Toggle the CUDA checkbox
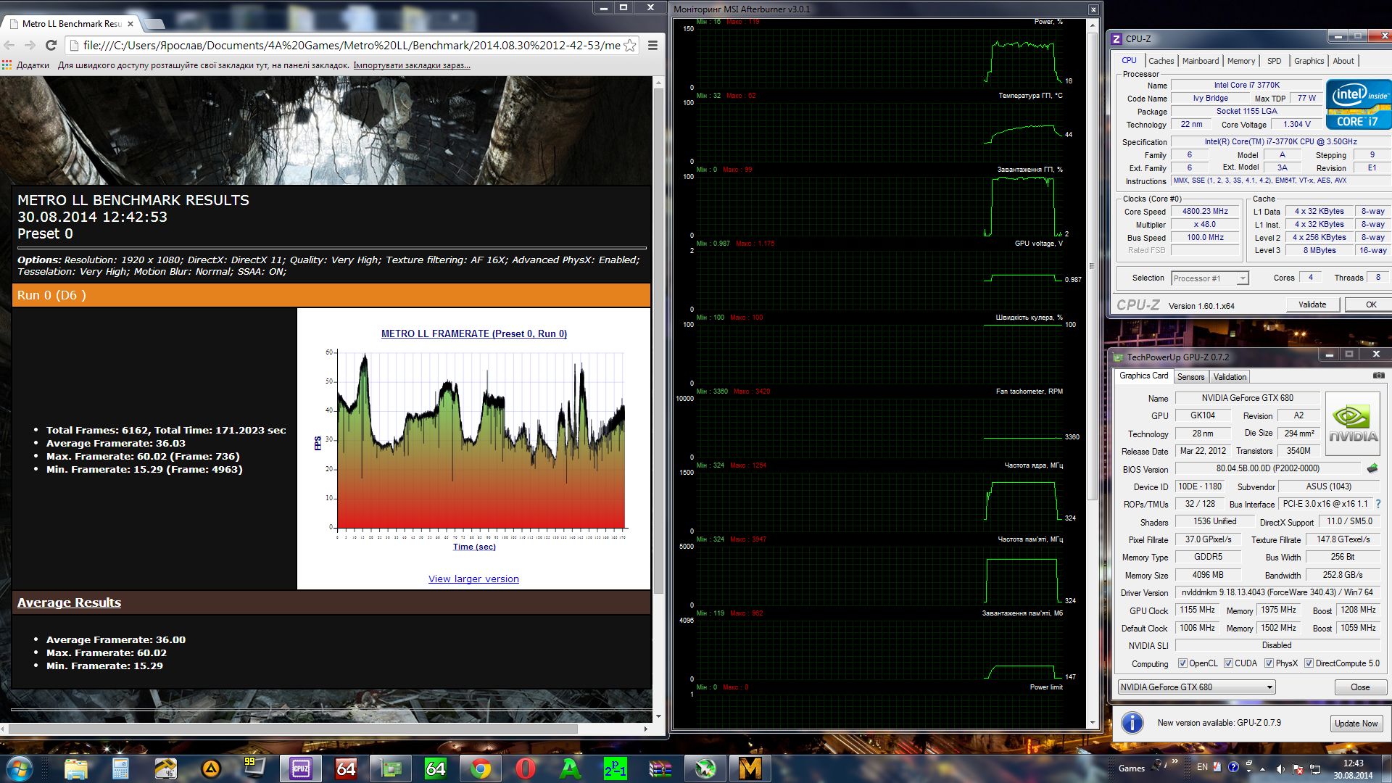 1228,663
